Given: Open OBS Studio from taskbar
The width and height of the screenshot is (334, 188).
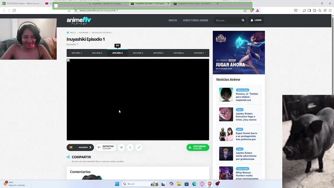Looking at the screenshot, I should [x=217, y=184].
